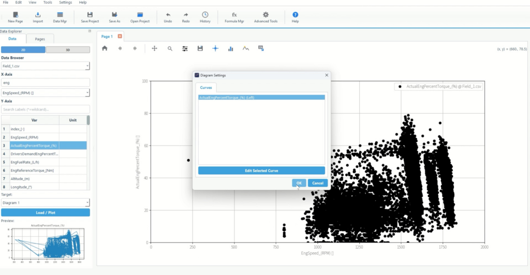Toggle the blue crosshair cursor tool

tap(215, 48)
